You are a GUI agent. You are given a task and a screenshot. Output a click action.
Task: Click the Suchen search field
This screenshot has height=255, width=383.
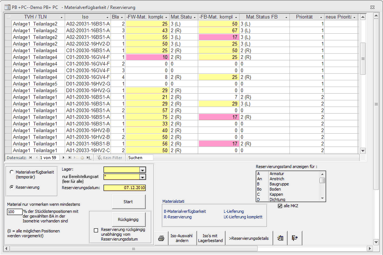click(140, 158)
